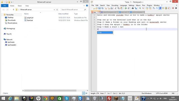Sort files by the Date modified column
This screenshot has width=179, height=101.
(63, 14)
